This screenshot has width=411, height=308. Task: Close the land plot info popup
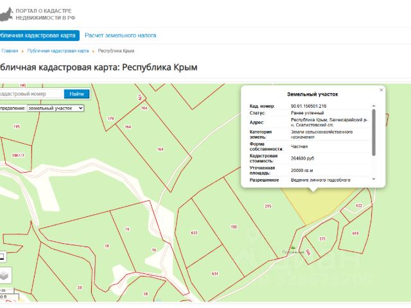click(381, 90)
